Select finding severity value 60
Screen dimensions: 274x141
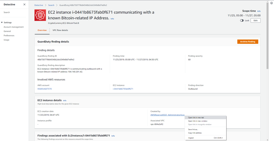[189, 60]
